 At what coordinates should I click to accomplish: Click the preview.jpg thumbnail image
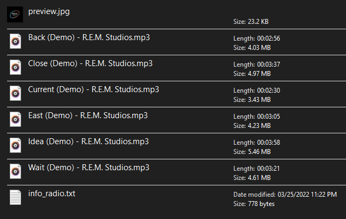tap(15, 14)
